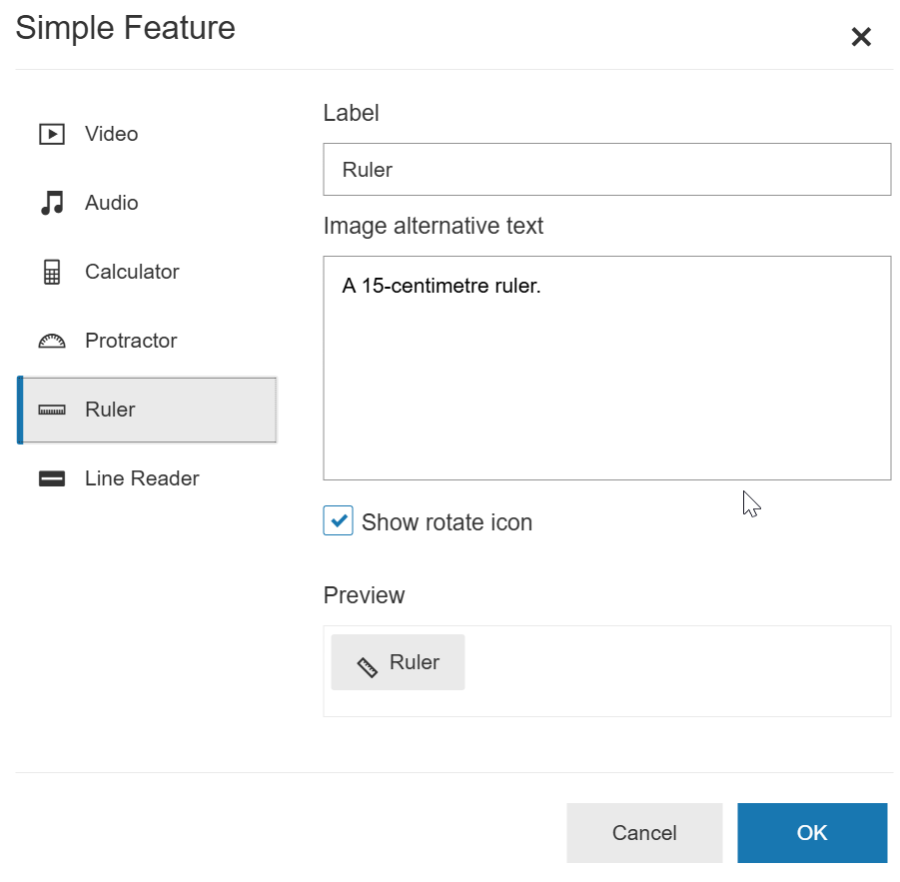This screenshot has width=900, height=882.
Task: Click the Label heading text
Action: (x=351, y=113)
